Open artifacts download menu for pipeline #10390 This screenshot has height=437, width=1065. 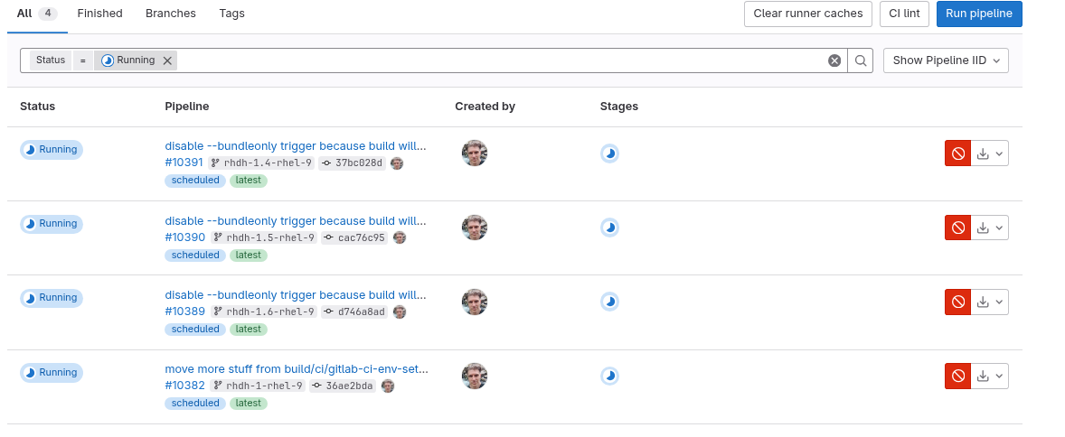(990, 228)
